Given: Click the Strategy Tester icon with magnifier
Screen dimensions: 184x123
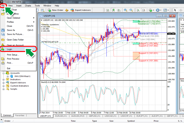Looking at the screenshot, I should 43,10.
